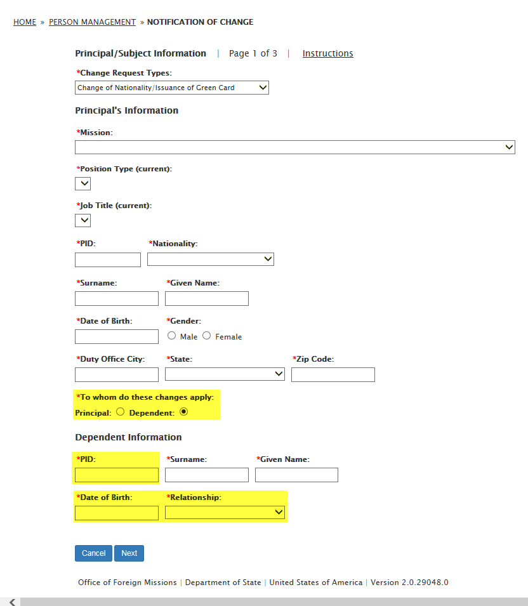The width and height of the screenshot is (528, 606).
Task: Click the dependent's highlighted PID field
Action: click(x=117, y=475)
